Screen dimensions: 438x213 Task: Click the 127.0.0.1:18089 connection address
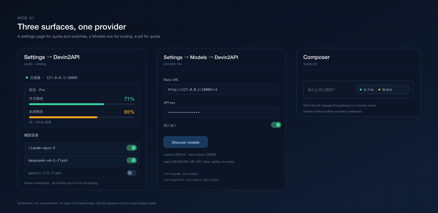(62, 78)
